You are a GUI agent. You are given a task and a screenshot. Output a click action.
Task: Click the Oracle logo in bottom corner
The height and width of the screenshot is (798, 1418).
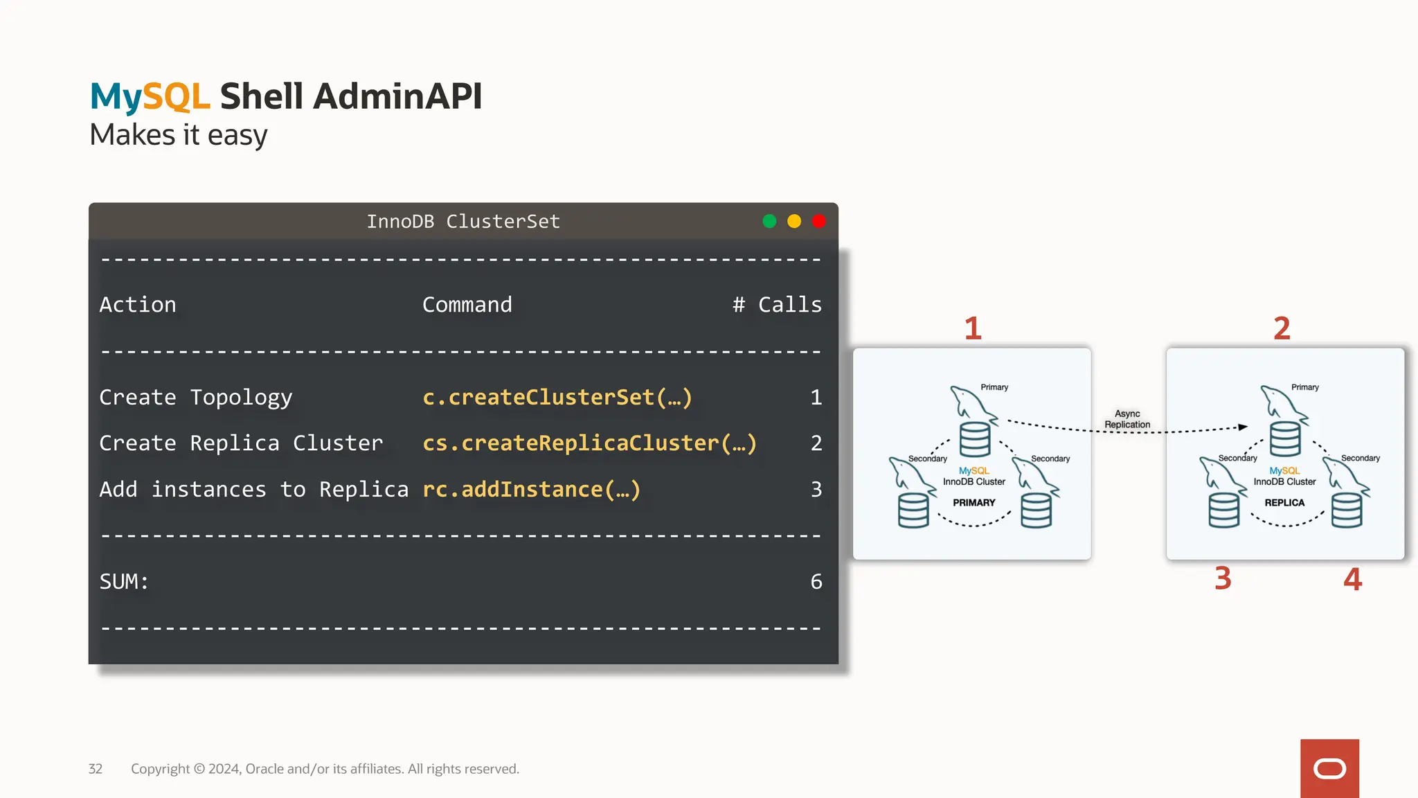(x=1329, y=768)
